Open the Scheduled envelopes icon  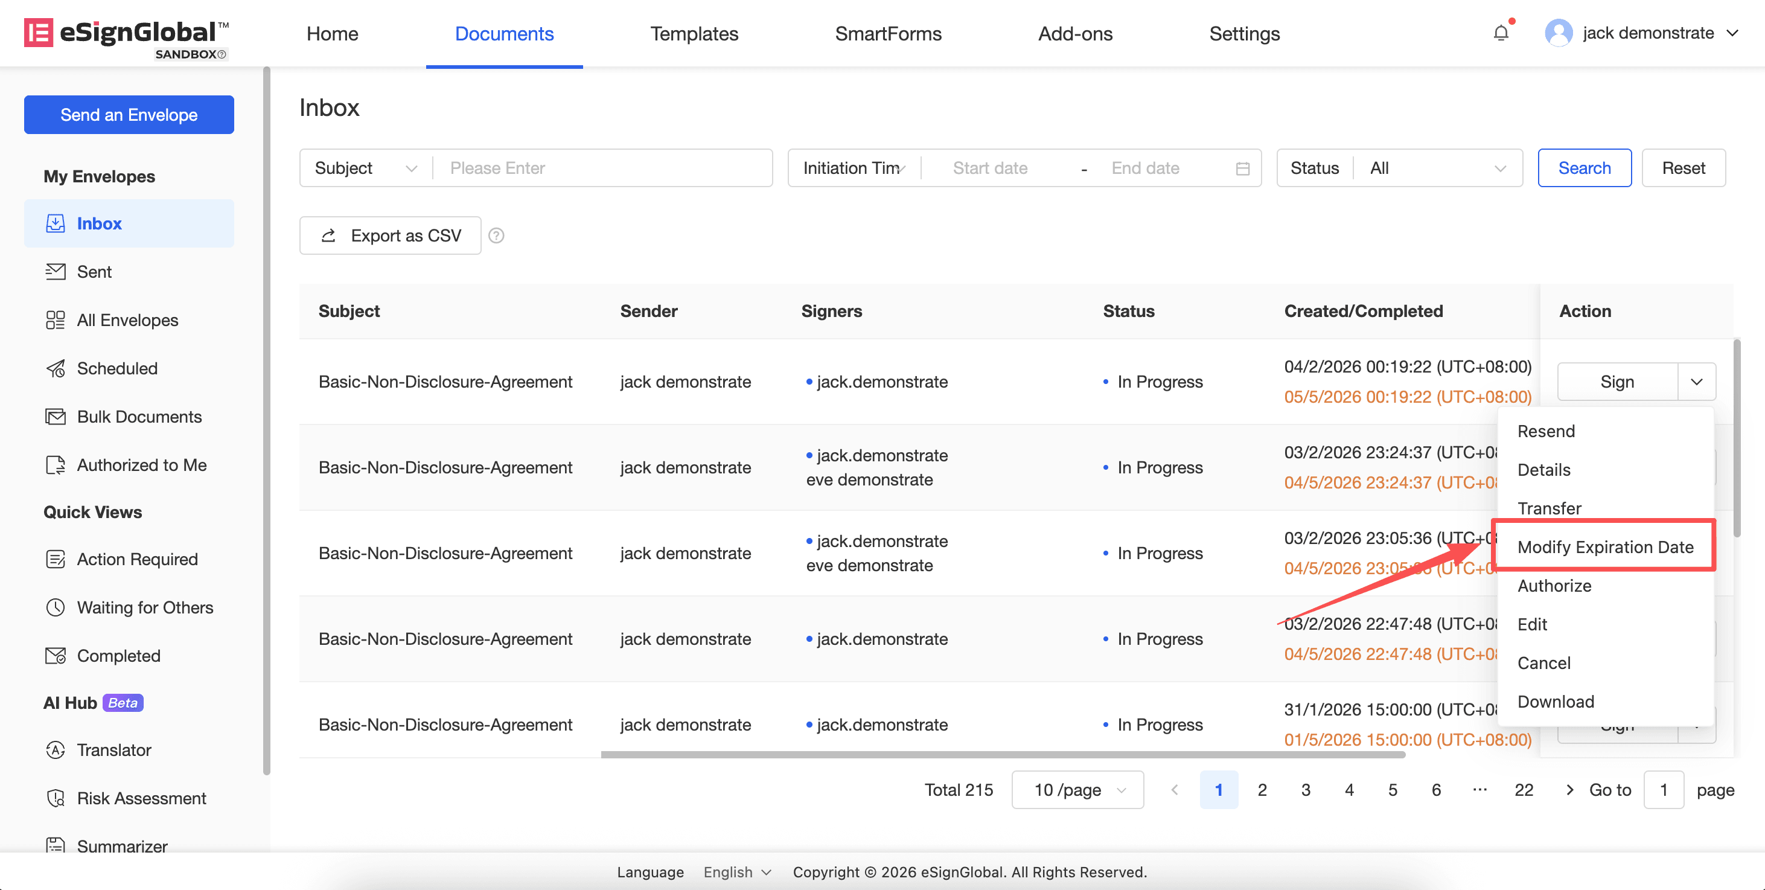click(x=56, y=368)
